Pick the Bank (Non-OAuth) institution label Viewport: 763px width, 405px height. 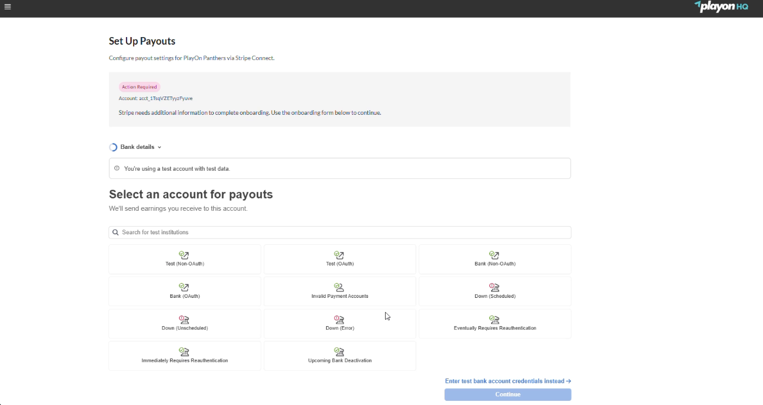click(x=495, y=264)
